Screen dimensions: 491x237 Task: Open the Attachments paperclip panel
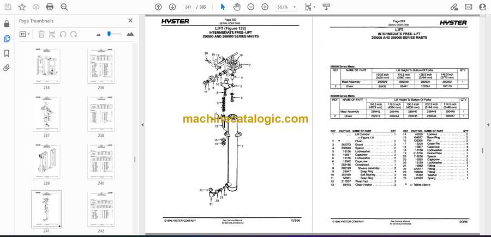click(7, 68)
